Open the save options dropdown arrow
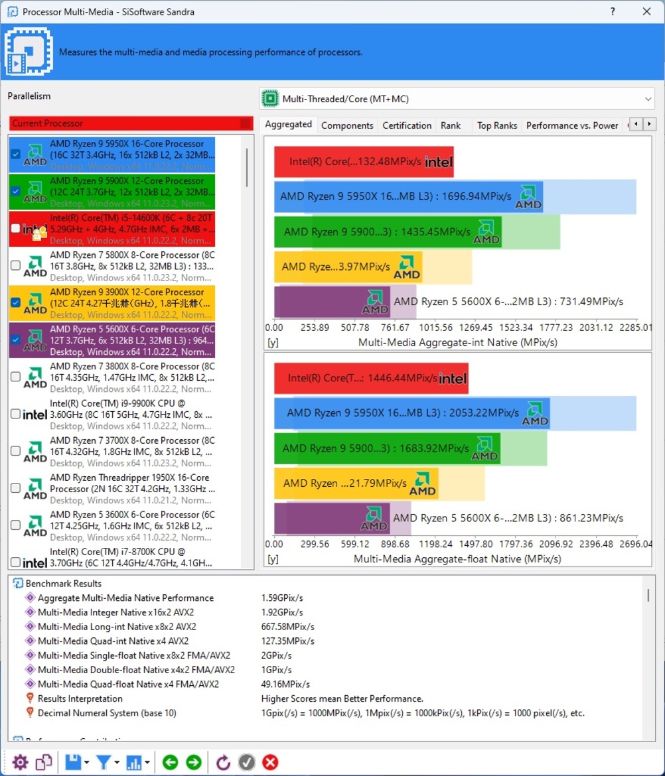Screen dimensions: 665x776 click(87, 763)
